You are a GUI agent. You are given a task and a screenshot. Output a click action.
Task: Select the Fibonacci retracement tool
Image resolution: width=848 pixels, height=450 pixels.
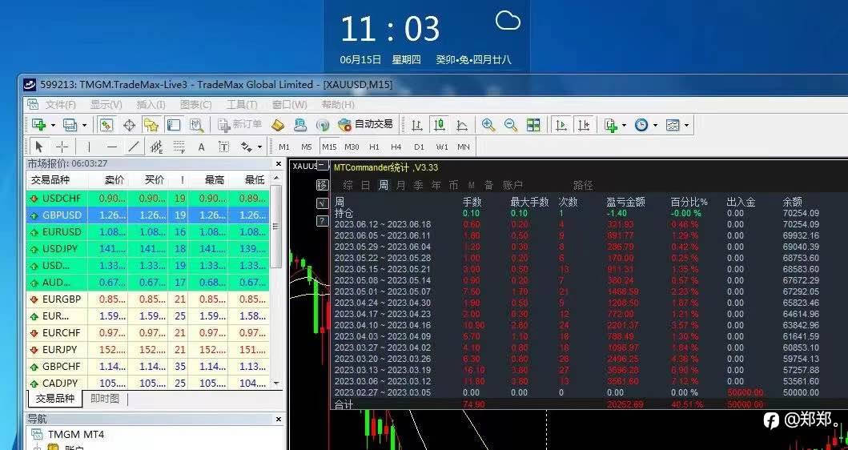179,147
